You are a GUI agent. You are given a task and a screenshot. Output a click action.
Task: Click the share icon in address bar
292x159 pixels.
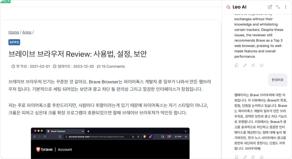click(138, 137)
